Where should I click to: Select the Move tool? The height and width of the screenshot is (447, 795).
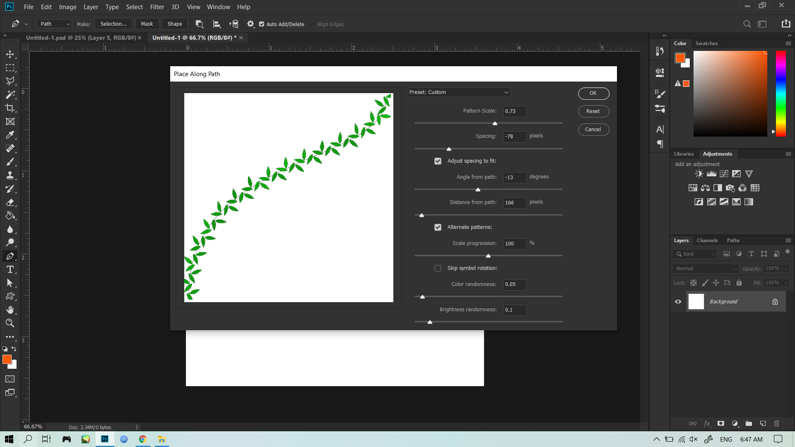[x=10, y=54]
